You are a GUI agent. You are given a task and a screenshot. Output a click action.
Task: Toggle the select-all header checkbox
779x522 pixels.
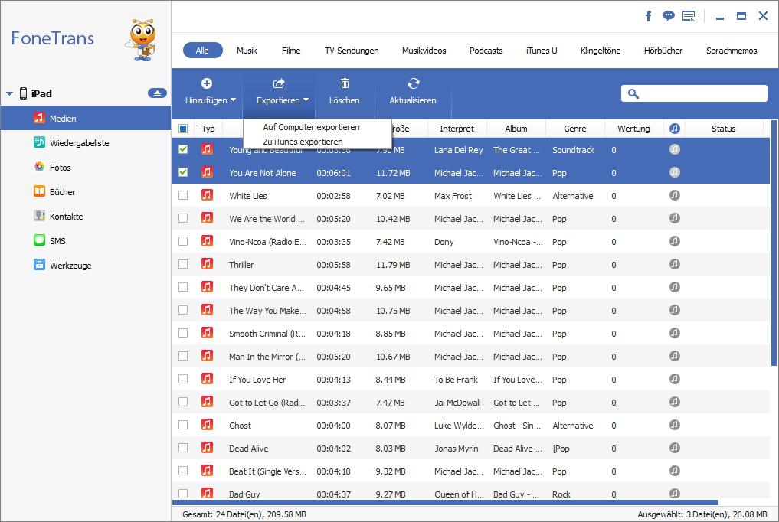coord(183,129)
